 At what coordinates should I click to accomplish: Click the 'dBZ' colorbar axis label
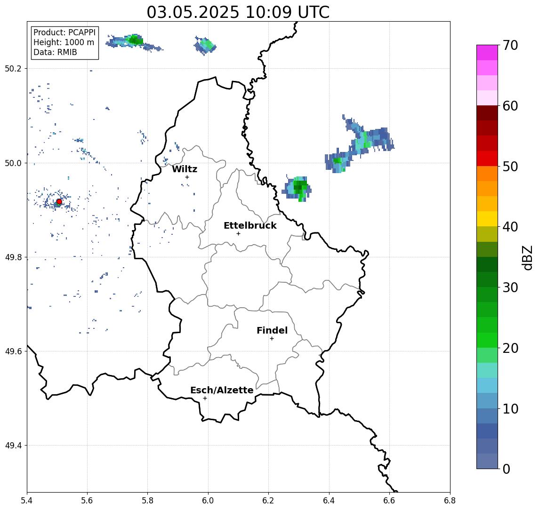pos(527,258)
